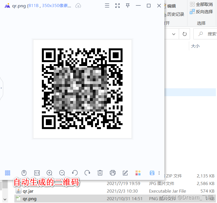
Task: Click the qr.jar Java file icon
Action: [x=18, y=191]
